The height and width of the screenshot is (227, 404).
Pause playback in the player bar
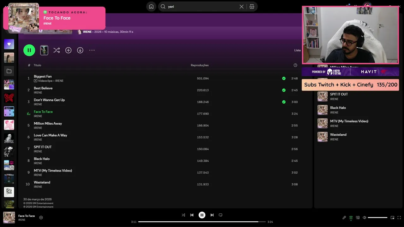(202, 215)
